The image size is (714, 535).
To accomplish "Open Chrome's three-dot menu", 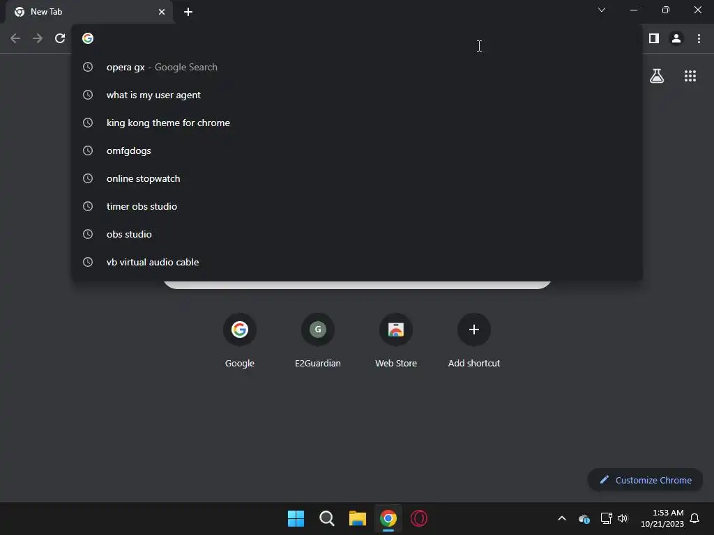I will pyautogui.click(x=699, y=38).
